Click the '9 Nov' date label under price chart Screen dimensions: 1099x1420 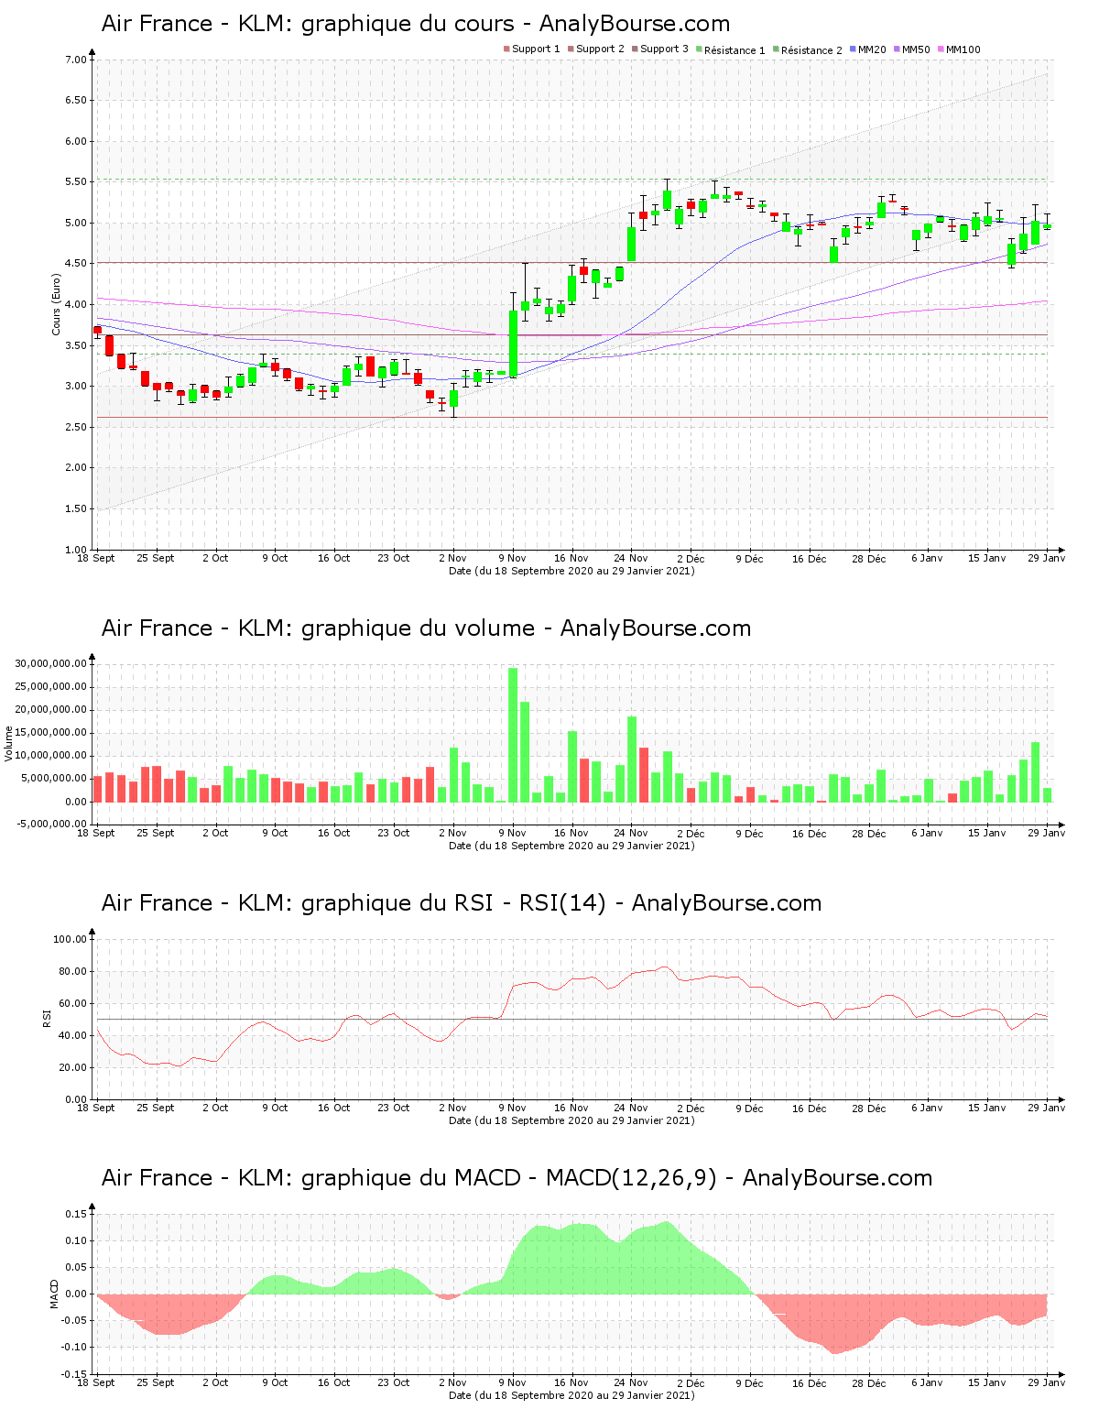pos(512,558)
